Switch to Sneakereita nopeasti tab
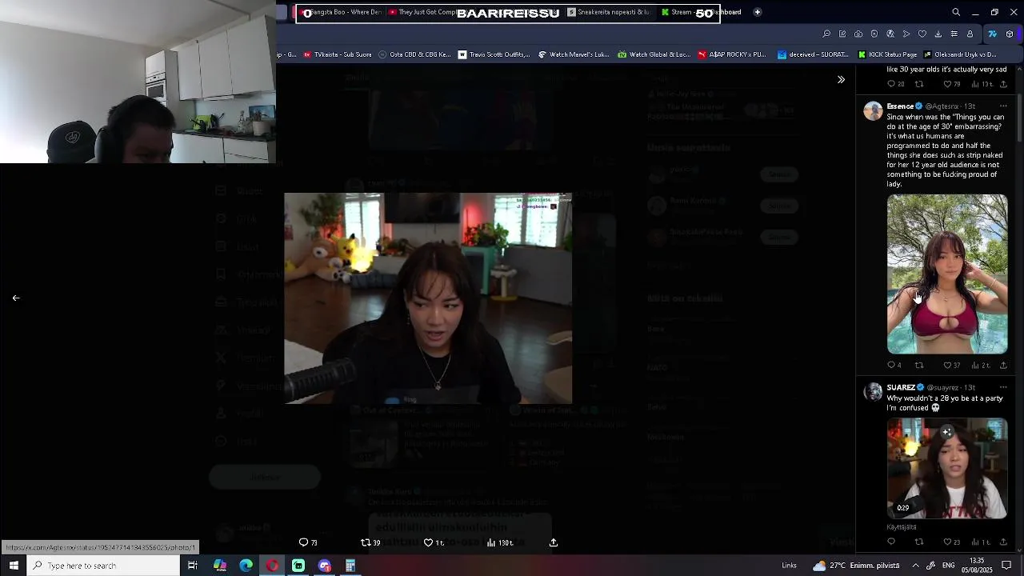The height and width of the screenshot is (576, 1024). [x=610, y=12]
